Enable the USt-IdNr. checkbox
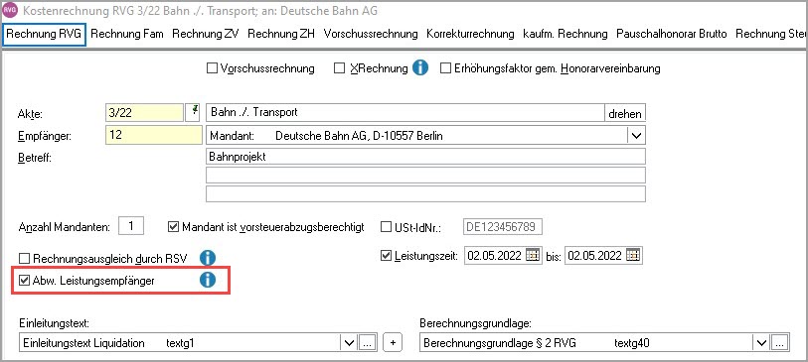Viewport: 808px width, 362px height. pyautogui.click(x=386, y=227)
